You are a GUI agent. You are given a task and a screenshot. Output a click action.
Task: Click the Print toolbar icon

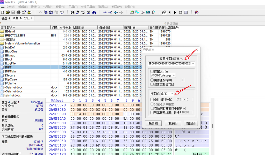pyautogui.click(x=18, y=12)
